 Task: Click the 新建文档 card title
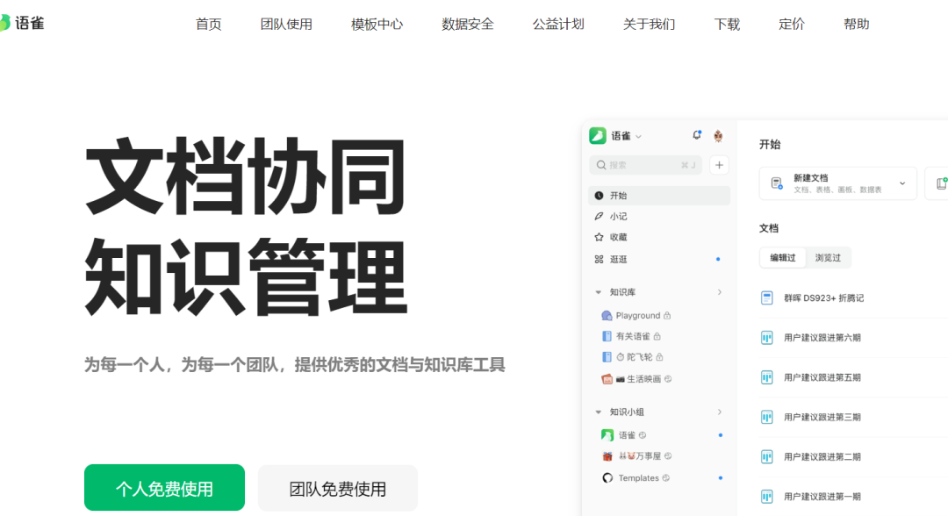(811, 178)
